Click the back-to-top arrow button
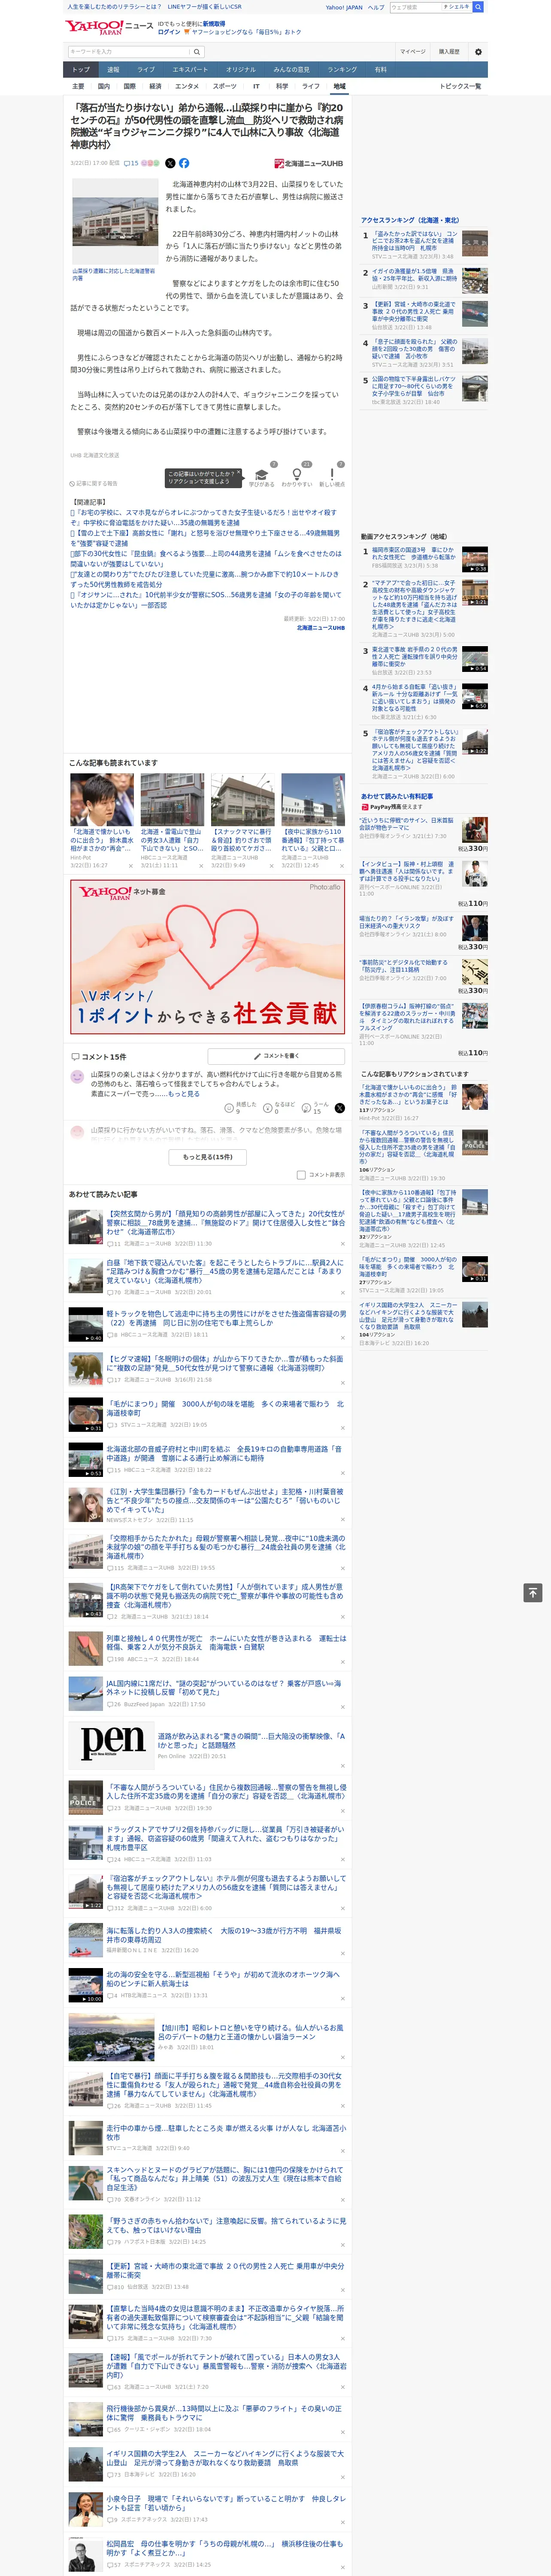The width and height of the screenshot is (551, 2576). coord(533,1592)
